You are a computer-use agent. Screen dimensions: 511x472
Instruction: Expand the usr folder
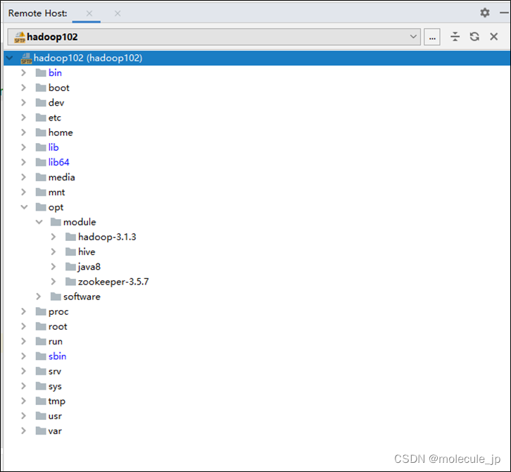pos(23,416)
